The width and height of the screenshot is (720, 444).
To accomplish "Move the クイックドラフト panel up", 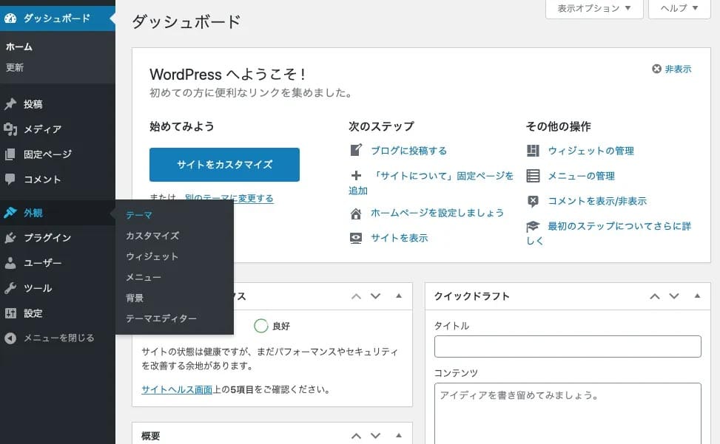I will coord(655,296).
